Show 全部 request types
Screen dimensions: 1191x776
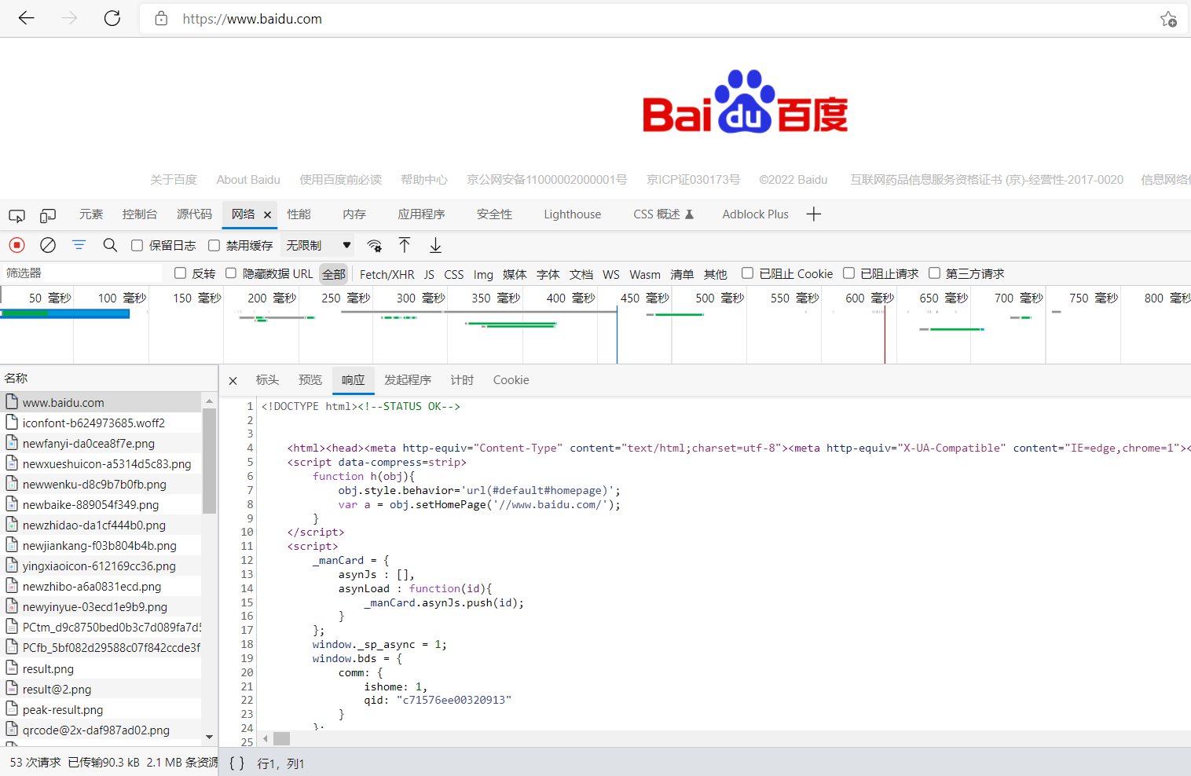tap(334, 274)
